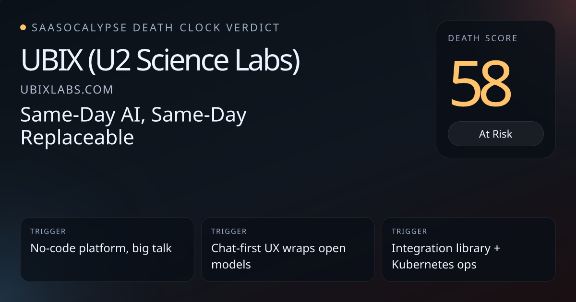Select the "Chat-first UX wraps open" trigger line
Viewport: 576px width, 302px height.
[278, 248]
